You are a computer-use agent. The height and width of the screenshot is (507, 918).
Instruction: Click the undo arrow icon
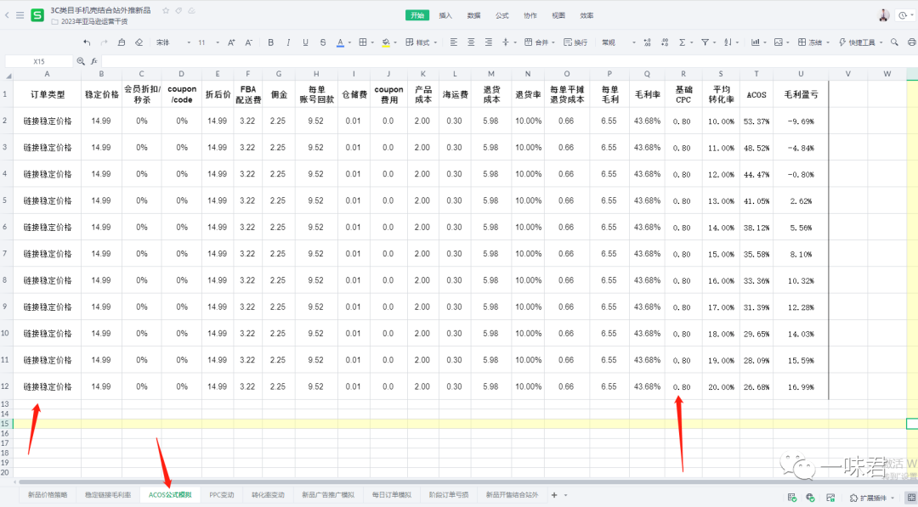point(87,42)
